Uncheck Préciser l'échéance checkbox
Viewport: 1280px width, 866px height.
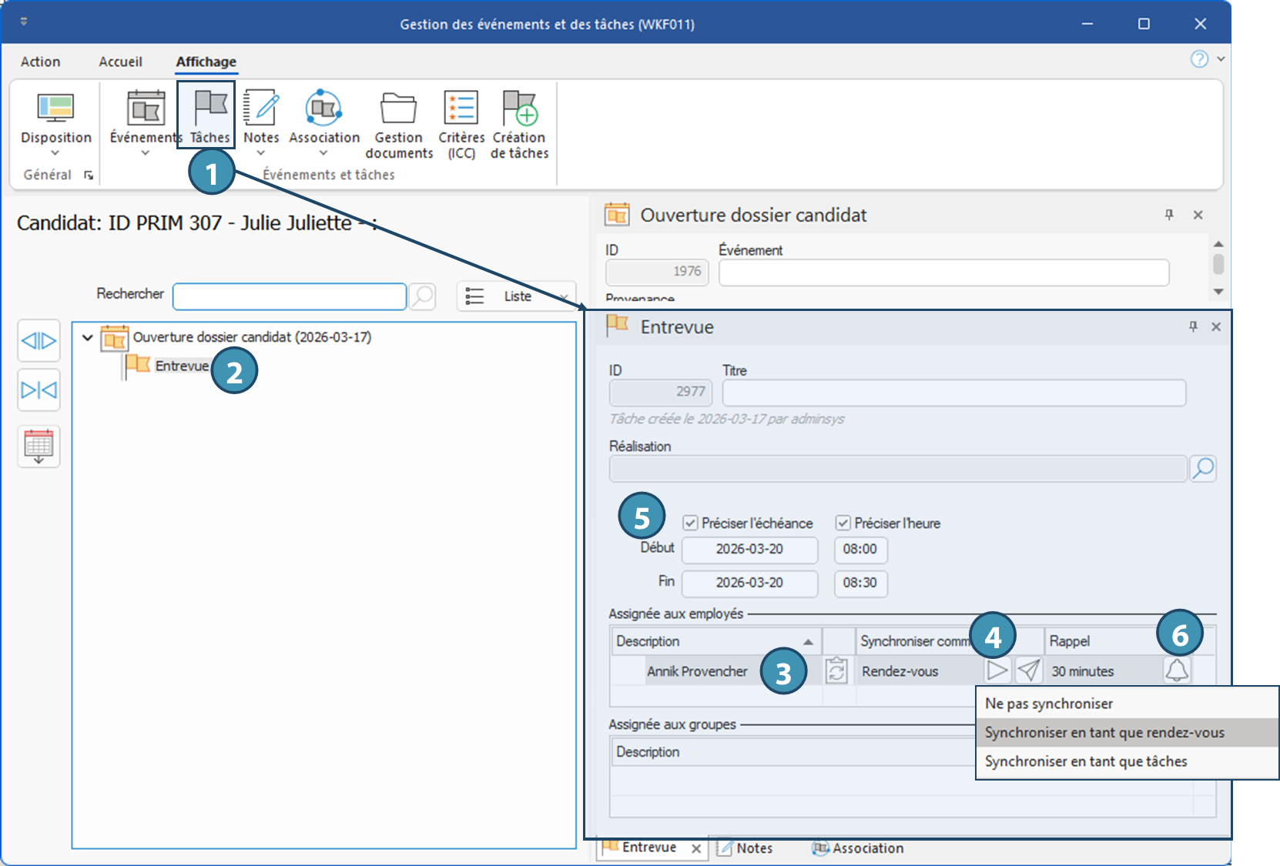pyautogui.click(x=690, y=523)
